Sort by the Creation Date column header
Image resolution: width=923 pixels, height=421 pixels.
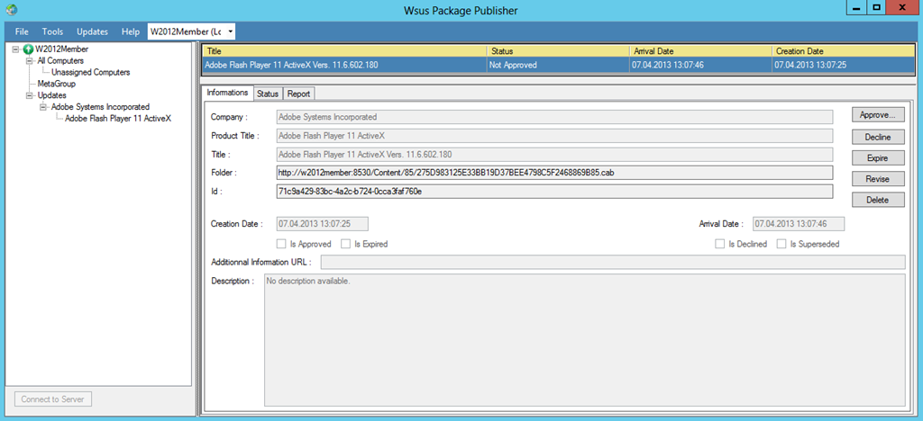click(843, 51)
